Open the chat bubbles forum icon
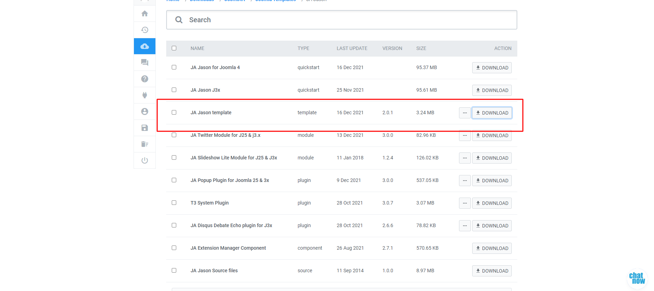The image size is (654, 291). pos(145,63)
